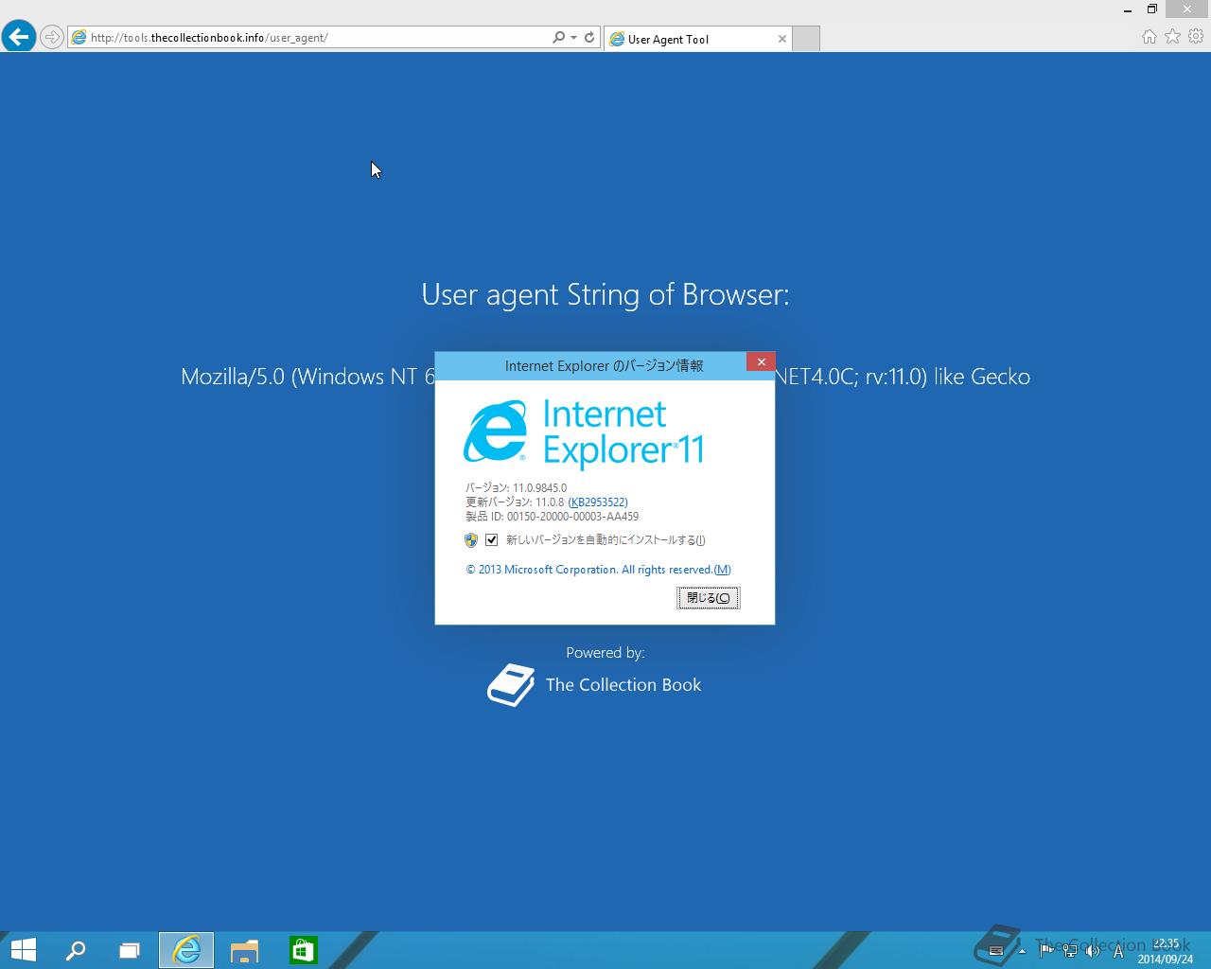This screenshot has width=1211, height=969.
Task: Open the Home page icon
Action: point(1150,37)
